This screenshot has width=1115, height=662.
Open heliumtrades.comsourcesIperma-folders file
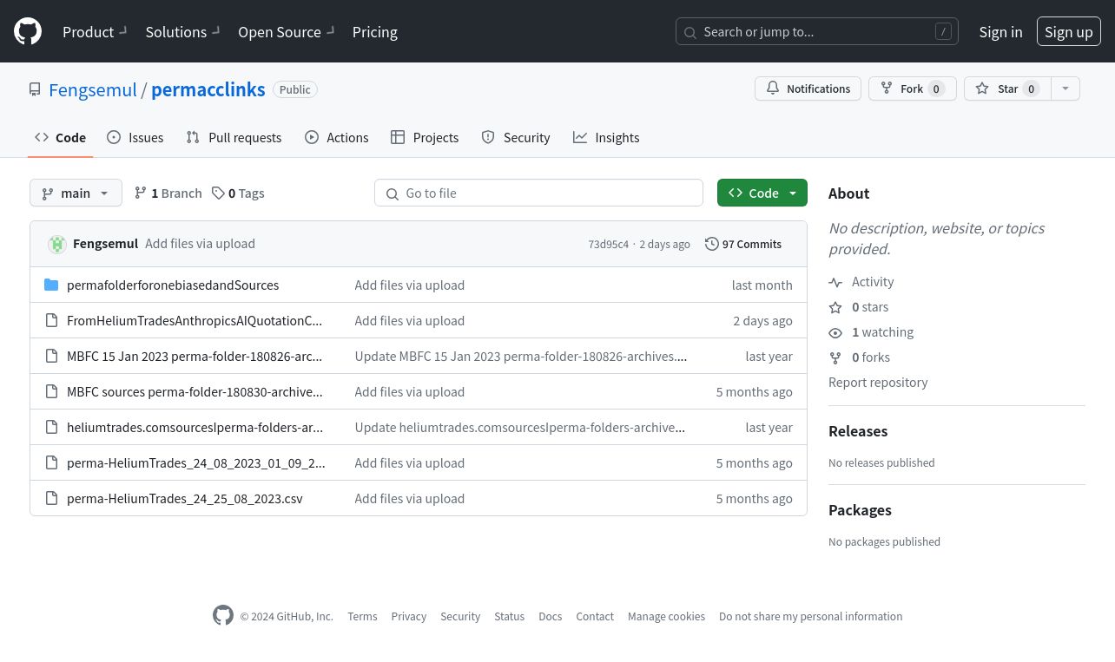click(195, 427)
